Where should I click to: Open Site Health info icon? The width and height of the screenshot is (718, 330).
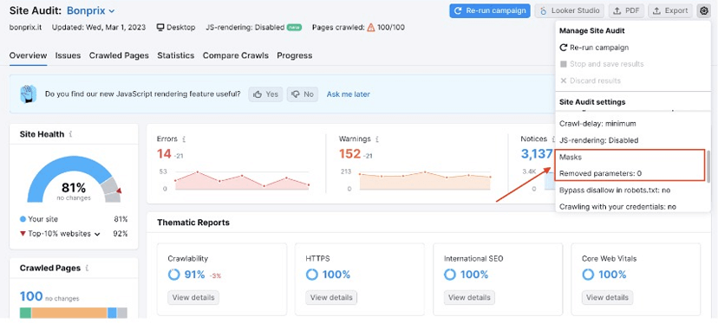coord(70,134)
